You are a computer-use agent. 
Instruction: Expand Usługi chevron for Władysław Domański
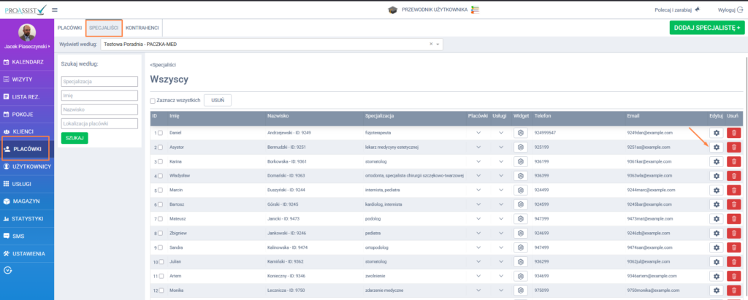[501, 175]
